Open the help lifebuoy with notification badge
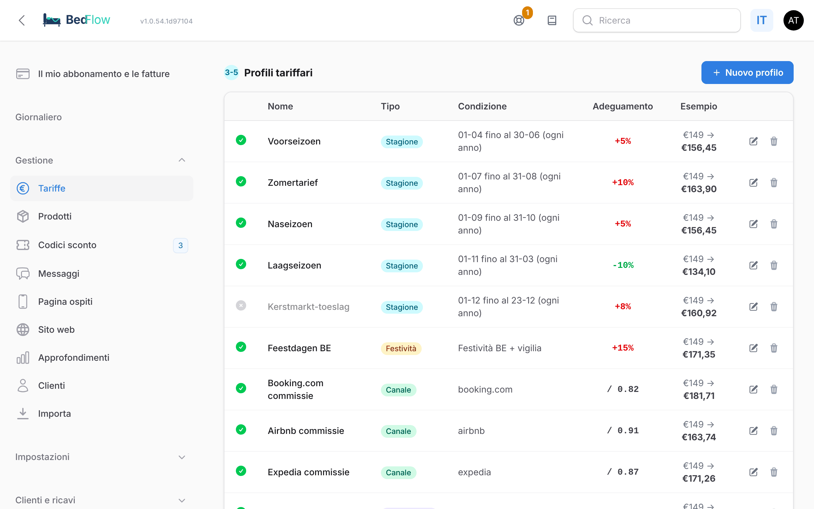 pyautogui.click(x=519, y=20)
